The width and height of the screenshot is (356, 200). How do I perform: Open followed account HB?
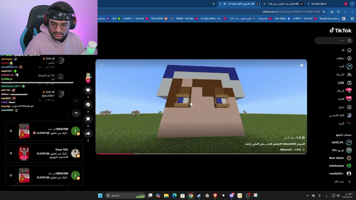pyautogui.click(x=342, y=150)
